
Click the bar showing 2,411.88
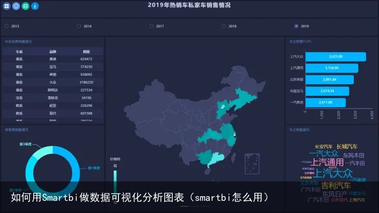pyautogui.click(x=326, y=103)
